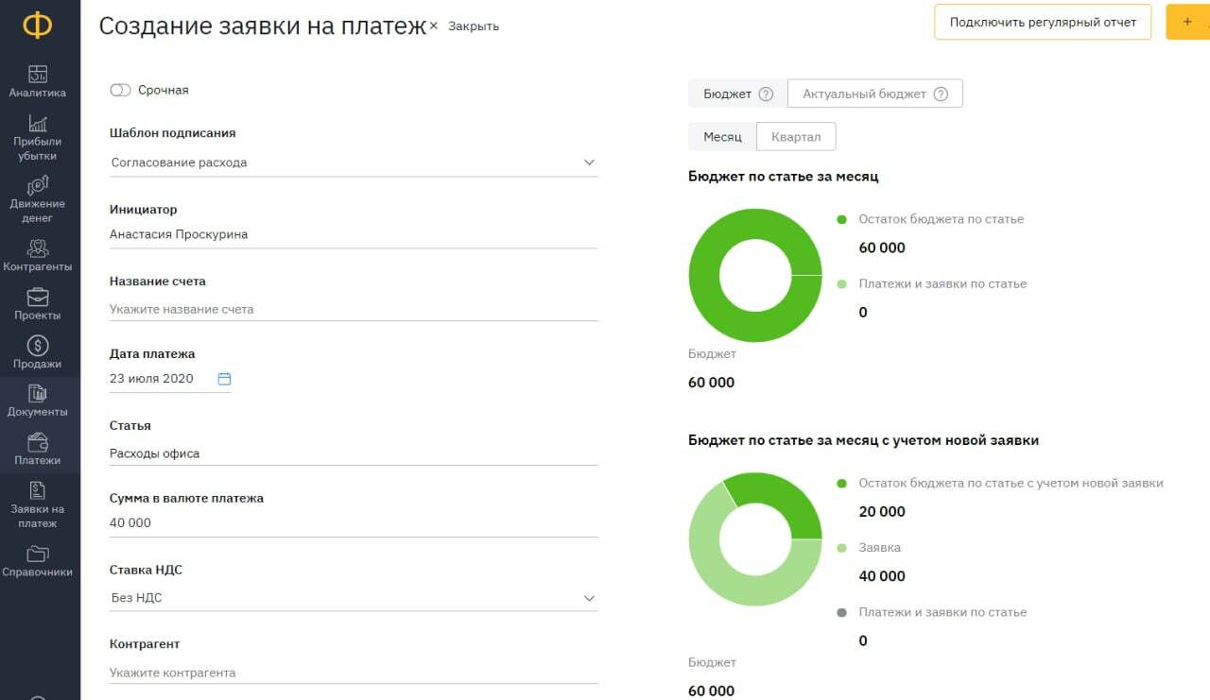Open Справочники in sidebar
1210x700 pixels.
[x=38, y=560]
